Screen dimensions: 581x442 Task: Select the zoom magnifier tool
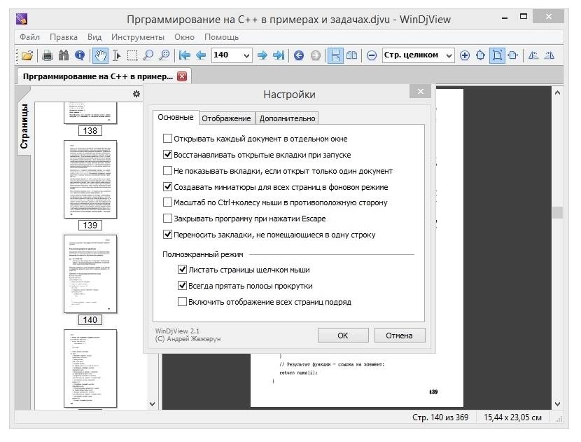pos(164,55)
